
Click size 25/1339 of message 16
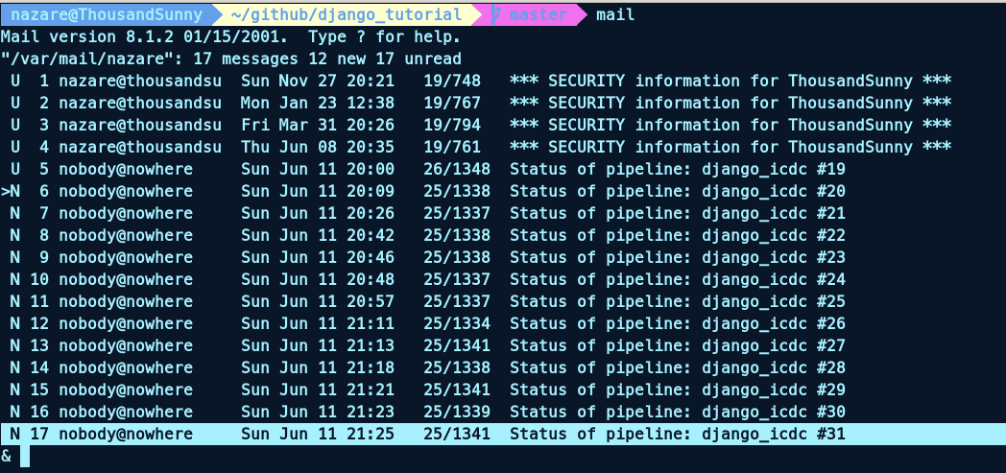[457, 412]
